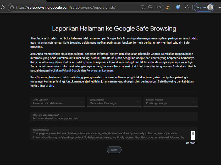Bookmark this page with the star icon
Viewport: 221px width, 165px height.
[x=159, y=7]
